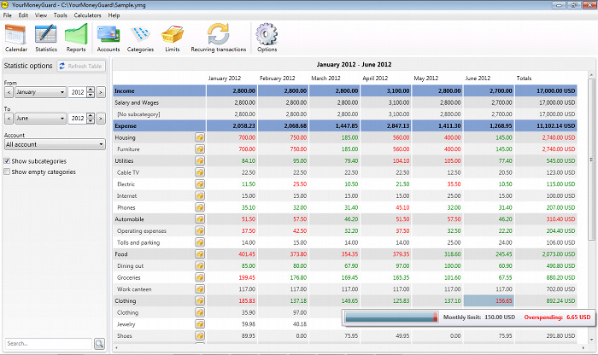This screenshot has width=598, height=355.
Task: Click the limit icon beside Housing
Action: pyautogui.click(x=199, y=137)
